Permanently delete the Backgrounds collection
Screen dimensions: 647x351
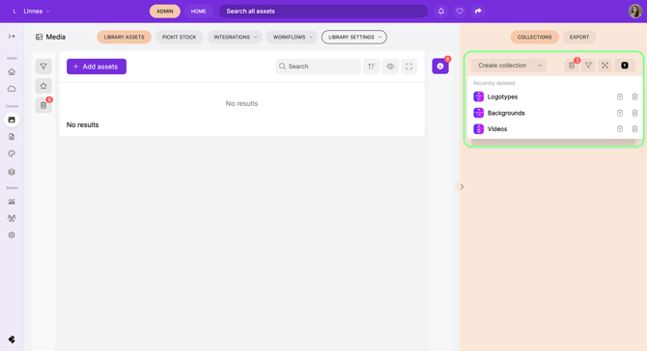(x=634, y=113)
